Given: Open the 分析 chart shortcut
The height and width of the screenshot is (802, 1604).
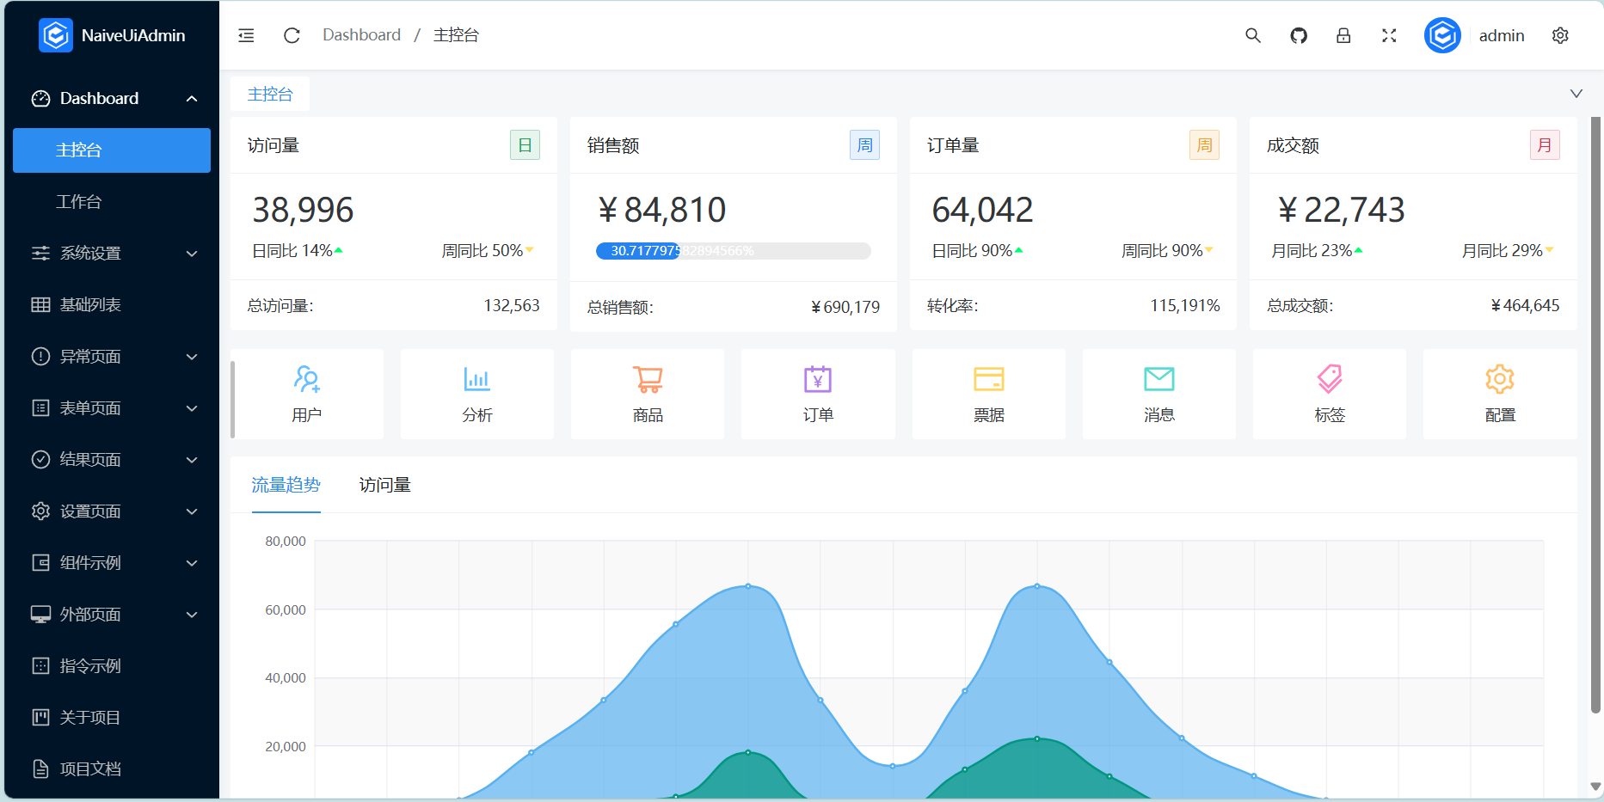Looking at the screenshot, I should point(477,395).
